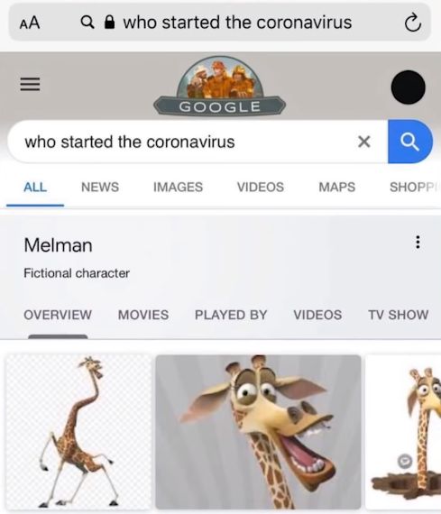
Task: Open the Melman open-mouth close-up image
Action: 258,432
